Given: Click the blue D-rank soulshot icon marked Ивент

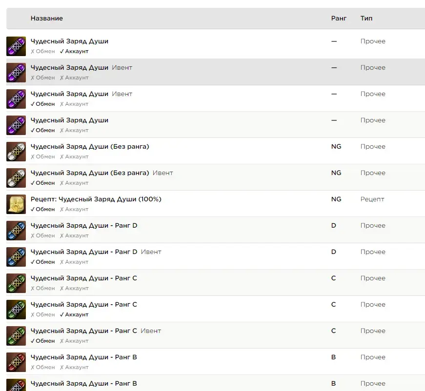Looking at the screenshot, I should 16,257.
